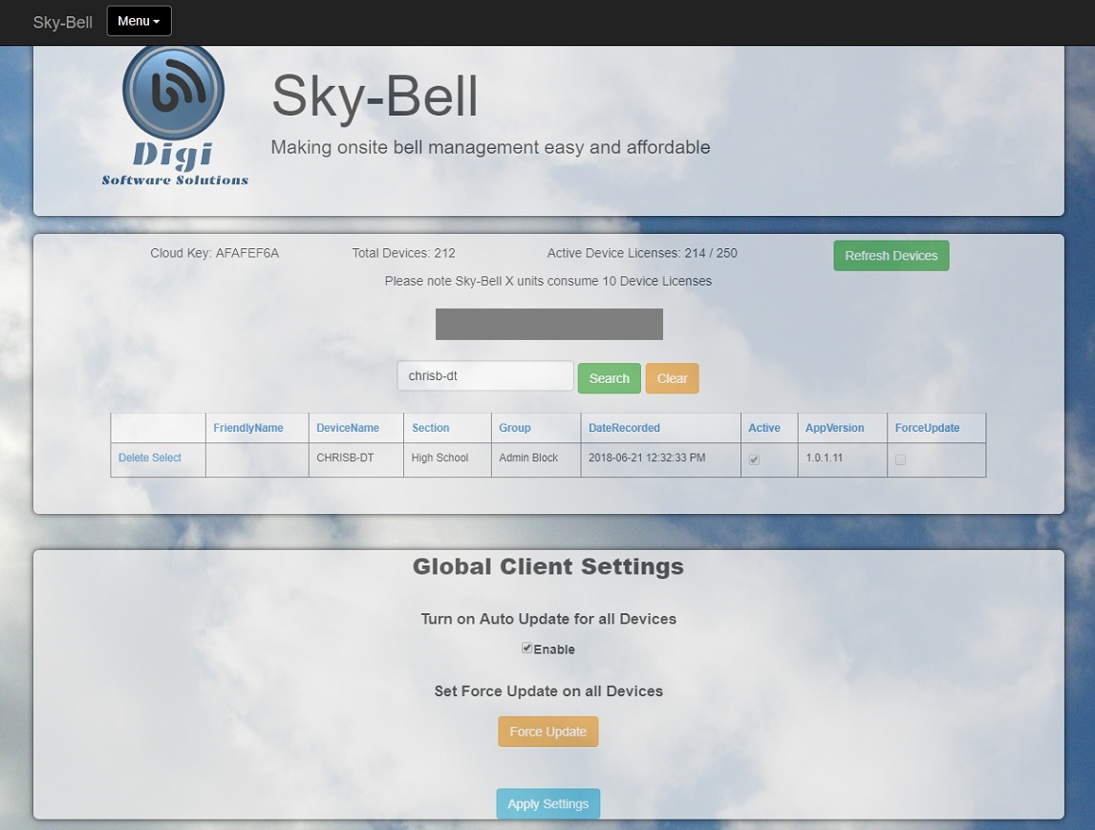Click the Digi Software Solutions logo
The height and width of the screenshot is (830, 1095).
(x=174, y=115)
